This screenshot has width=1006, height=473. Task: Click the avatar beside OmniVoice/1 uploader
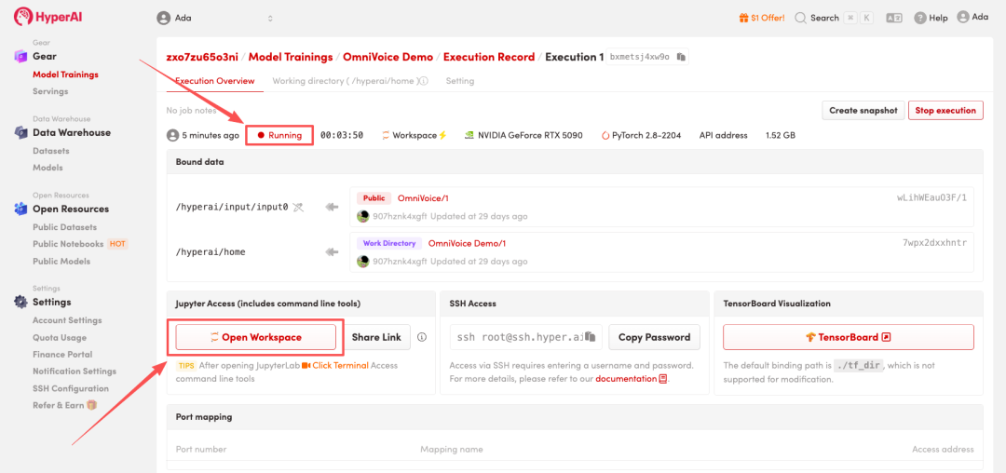pyautogui.click(x=363, y=216)
